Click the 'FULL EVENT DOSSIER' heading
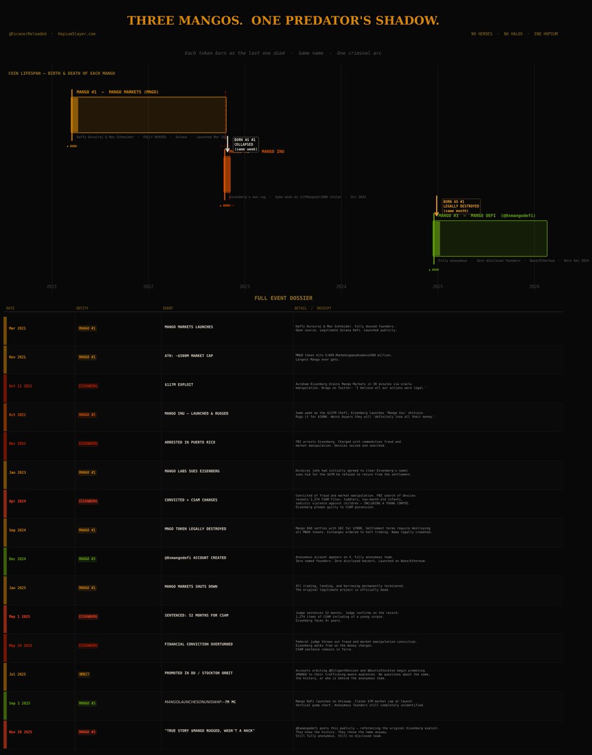This screenshot has width=592, height=755. click(283, 298)
